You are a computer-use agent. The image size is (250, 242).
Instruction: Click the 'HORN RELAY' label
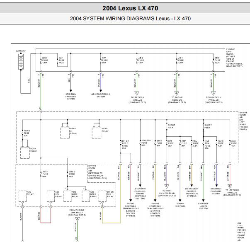34,150
